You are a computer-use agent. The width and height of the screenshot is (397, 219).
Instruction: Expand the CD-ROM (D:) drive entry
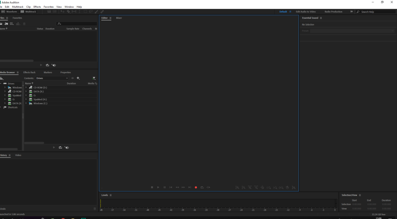pos(26,87)
